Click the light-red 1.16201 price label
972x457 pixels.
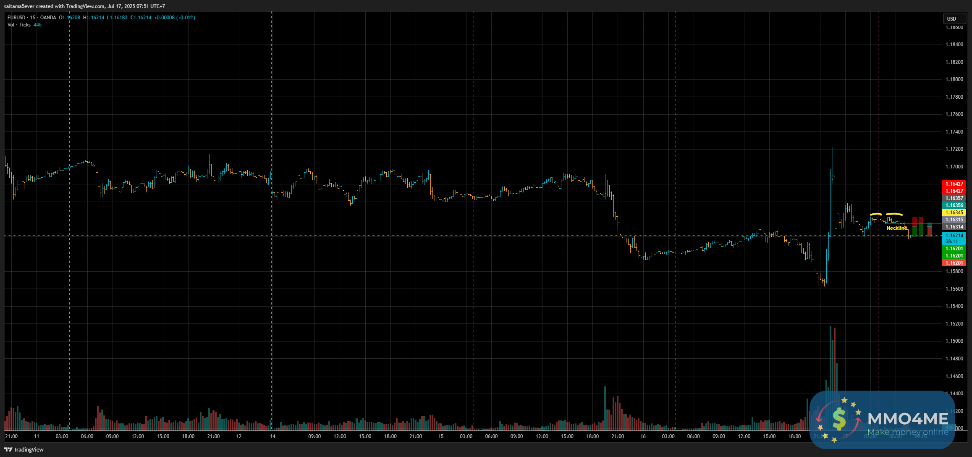click(954, 263)
